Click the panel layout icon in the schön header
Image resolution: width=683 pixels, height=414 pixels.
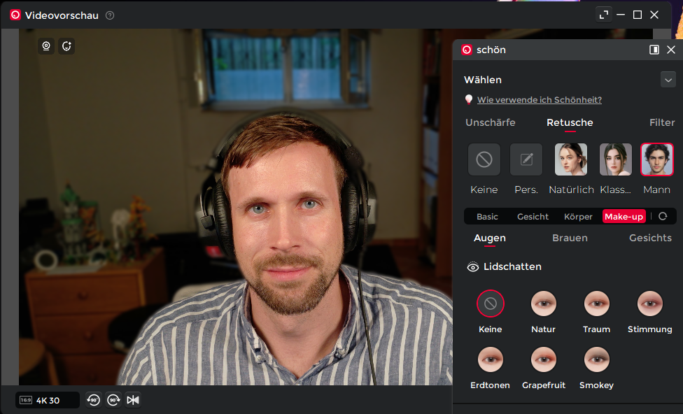[654, 50]
